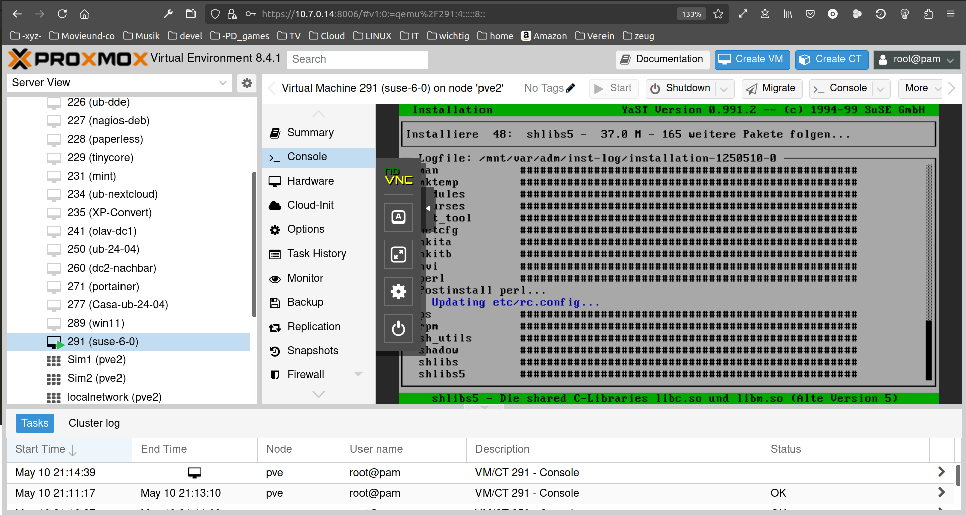Open Server View settings gear

(247, 83)
